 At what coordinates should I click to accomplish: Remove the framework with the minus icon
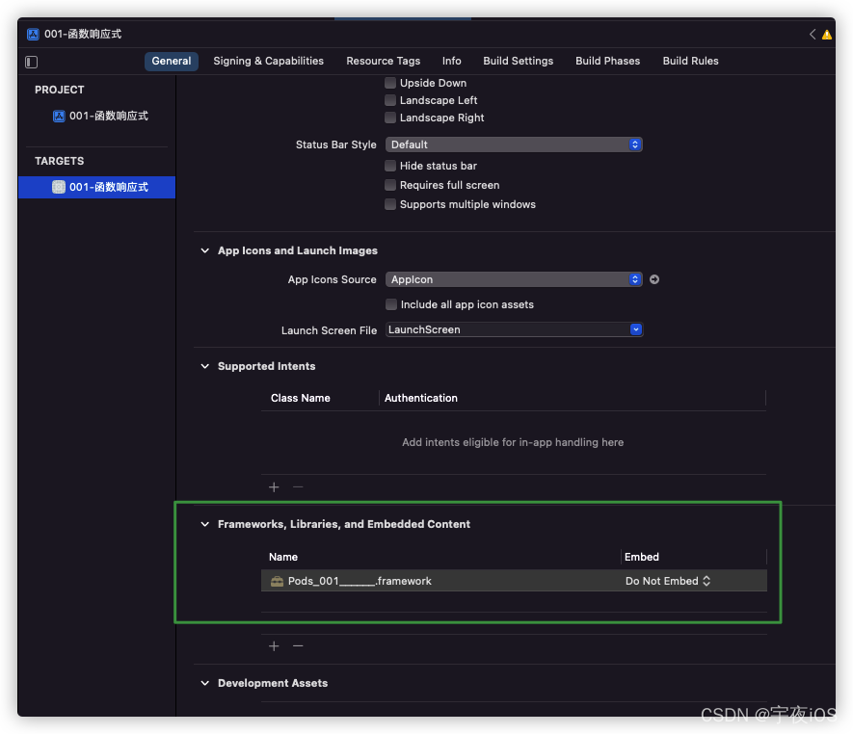coord(298,646)
